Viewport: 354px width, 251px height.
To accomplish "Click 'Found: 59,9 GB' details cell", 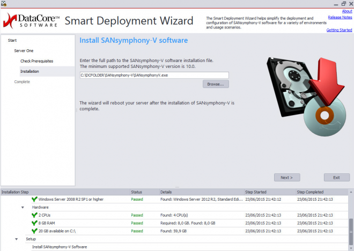I will pyautogui.click(x=173, y=231).
